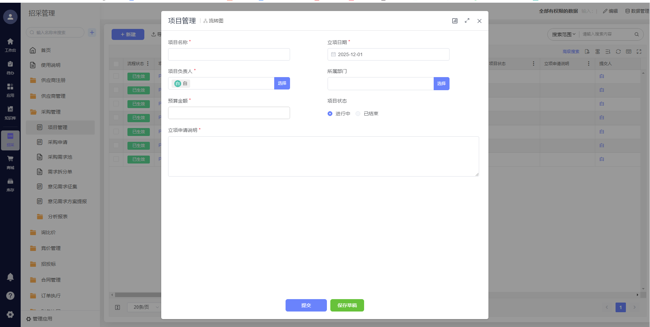Open the 库存 inventory icon
The image size is (650, 327).
10,184
